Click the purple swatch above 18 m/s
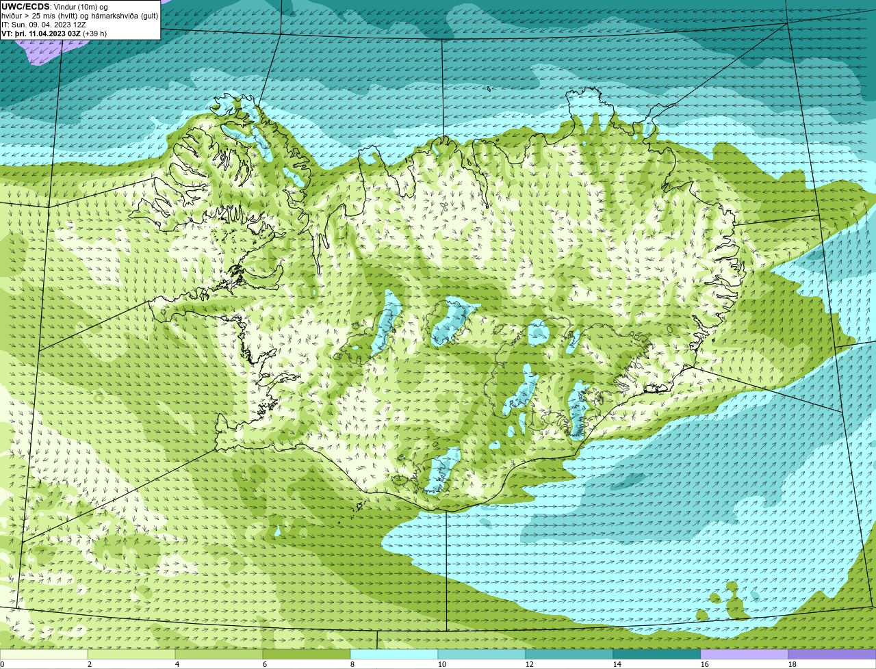Image resolution: width=876 pixels, height=669 pixels. 832,654
